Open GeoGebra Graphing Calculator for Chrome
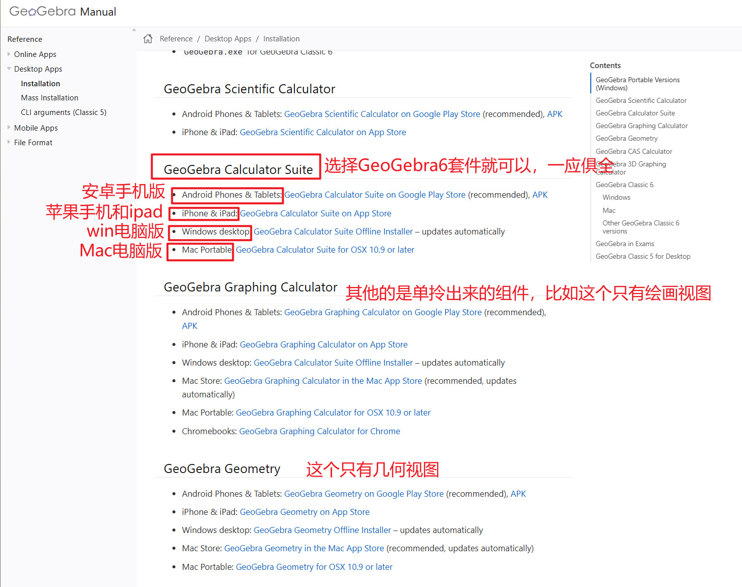Screen dimensions: 742x587 click(x=320, y=431)
